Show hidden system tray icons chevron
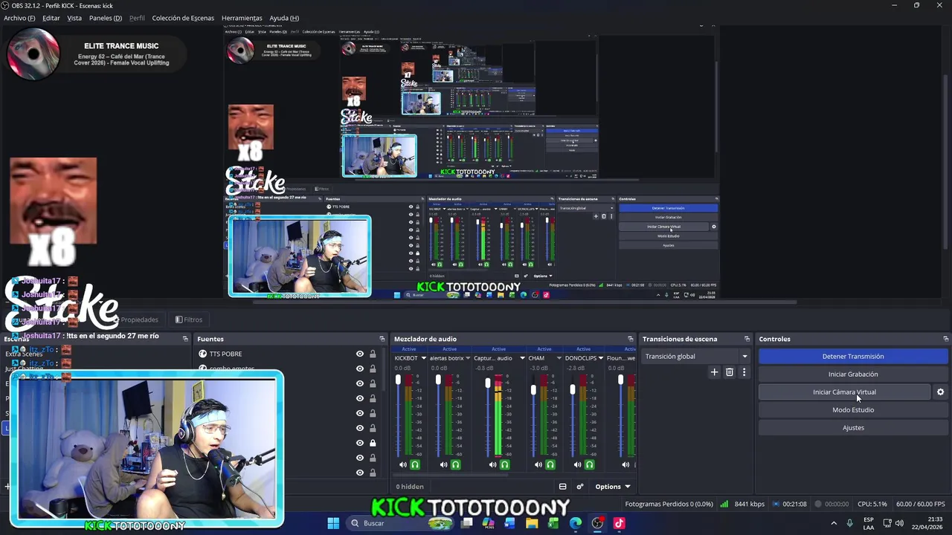Image resolution: width=952 pixels, height=535 pixels. pyautogui.click(x=833, y=523)
